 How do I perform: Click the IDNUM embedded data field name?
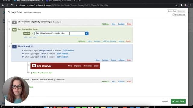pyautogui.click(x=27, y=33)
